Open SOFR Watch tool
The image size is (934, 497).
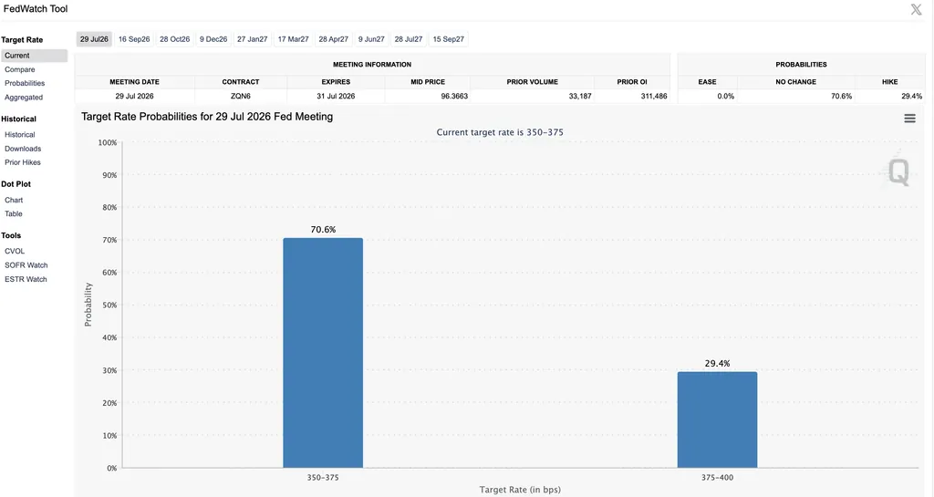(x=26, y=265)
